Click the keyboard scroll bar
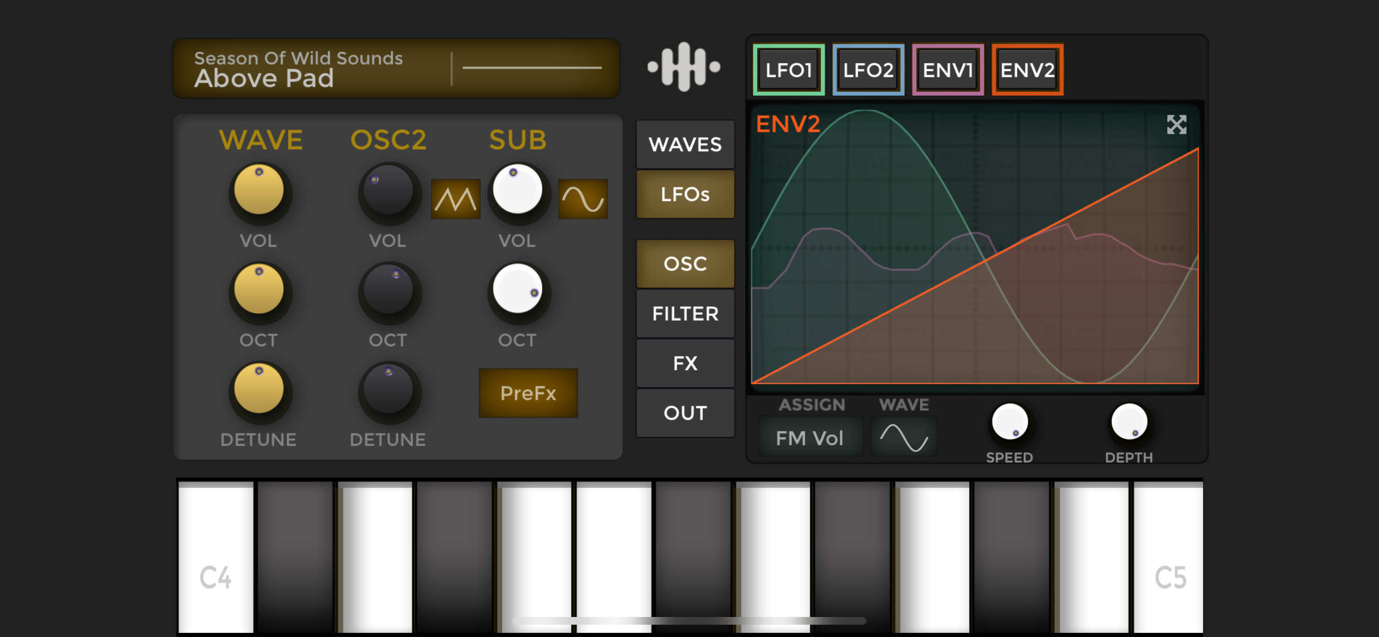This screenshot has height=637, width=1379. click(x=689, y=621)
